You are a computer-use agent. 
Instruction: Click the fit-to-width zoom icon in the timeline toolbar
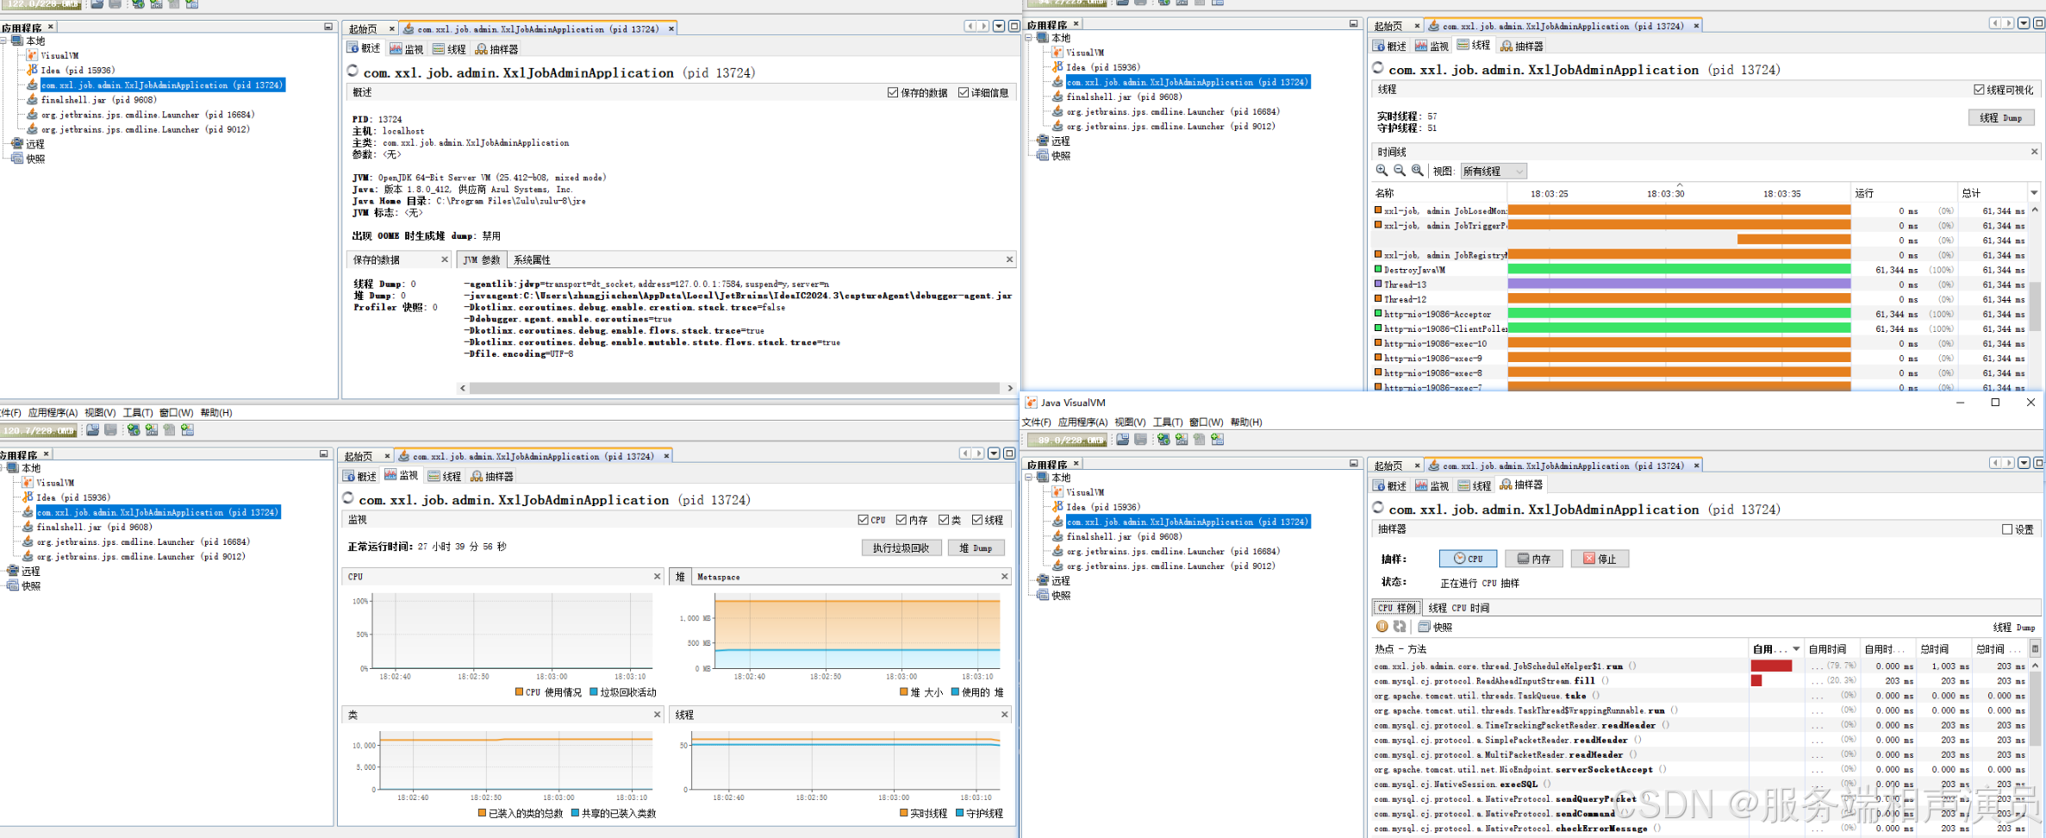1417,171
